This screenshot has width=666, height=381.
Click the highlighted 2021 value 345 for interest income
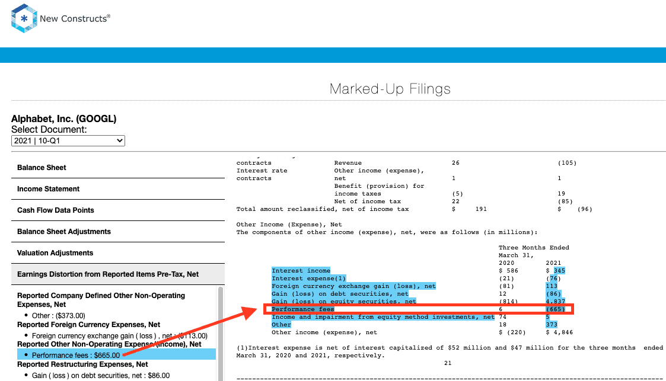click(559, 271)
